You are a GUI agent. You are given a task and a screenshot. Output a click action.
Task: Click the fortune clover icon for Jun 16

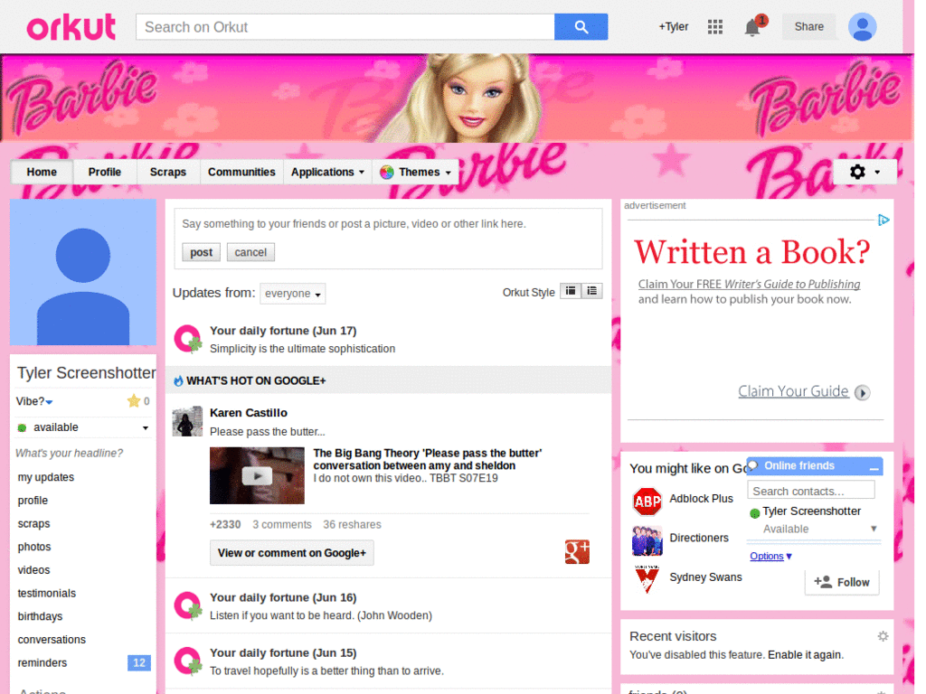(188, 606)
